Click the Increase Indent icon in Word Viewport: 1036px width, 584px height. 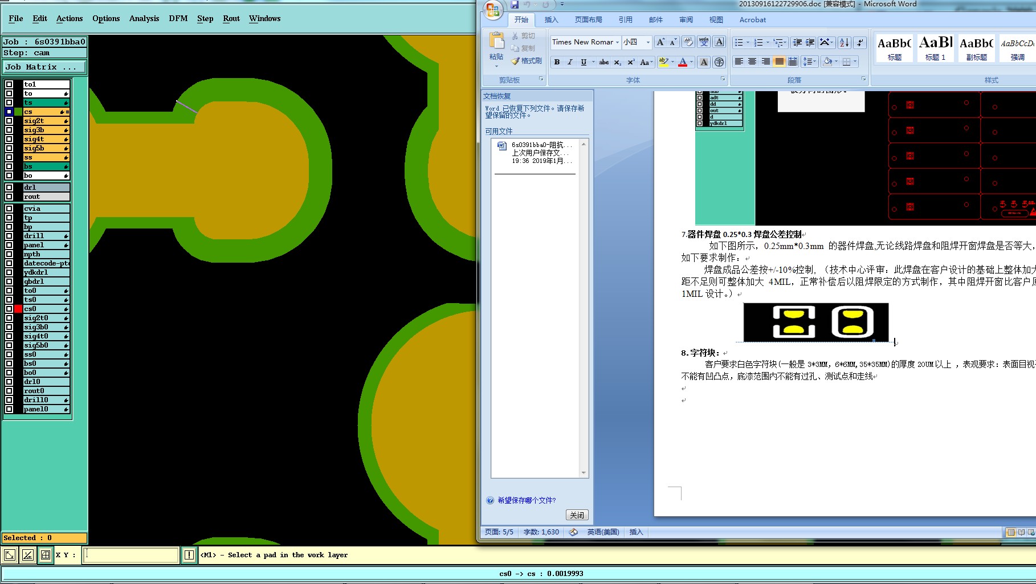(x=810, y=43)
